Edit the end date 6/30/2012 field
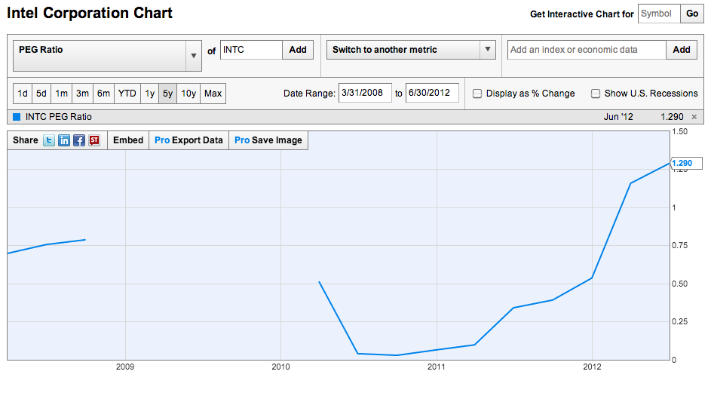Screen dimensions: 711x399 [432, 93]
